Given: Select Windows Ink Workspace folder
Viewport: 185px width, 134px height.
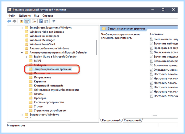Looking at the screenshot, I should click(x=44, y=36).
